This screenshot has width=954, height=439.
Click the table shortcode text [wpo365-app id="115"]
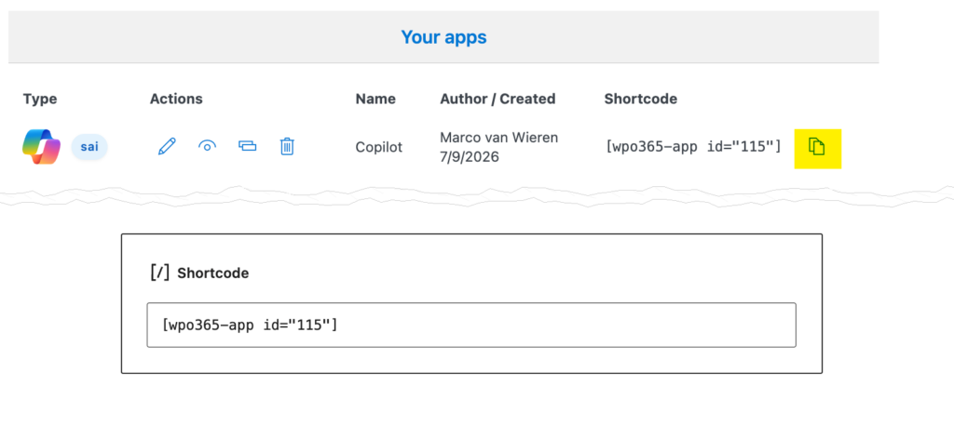coord(693,146)
